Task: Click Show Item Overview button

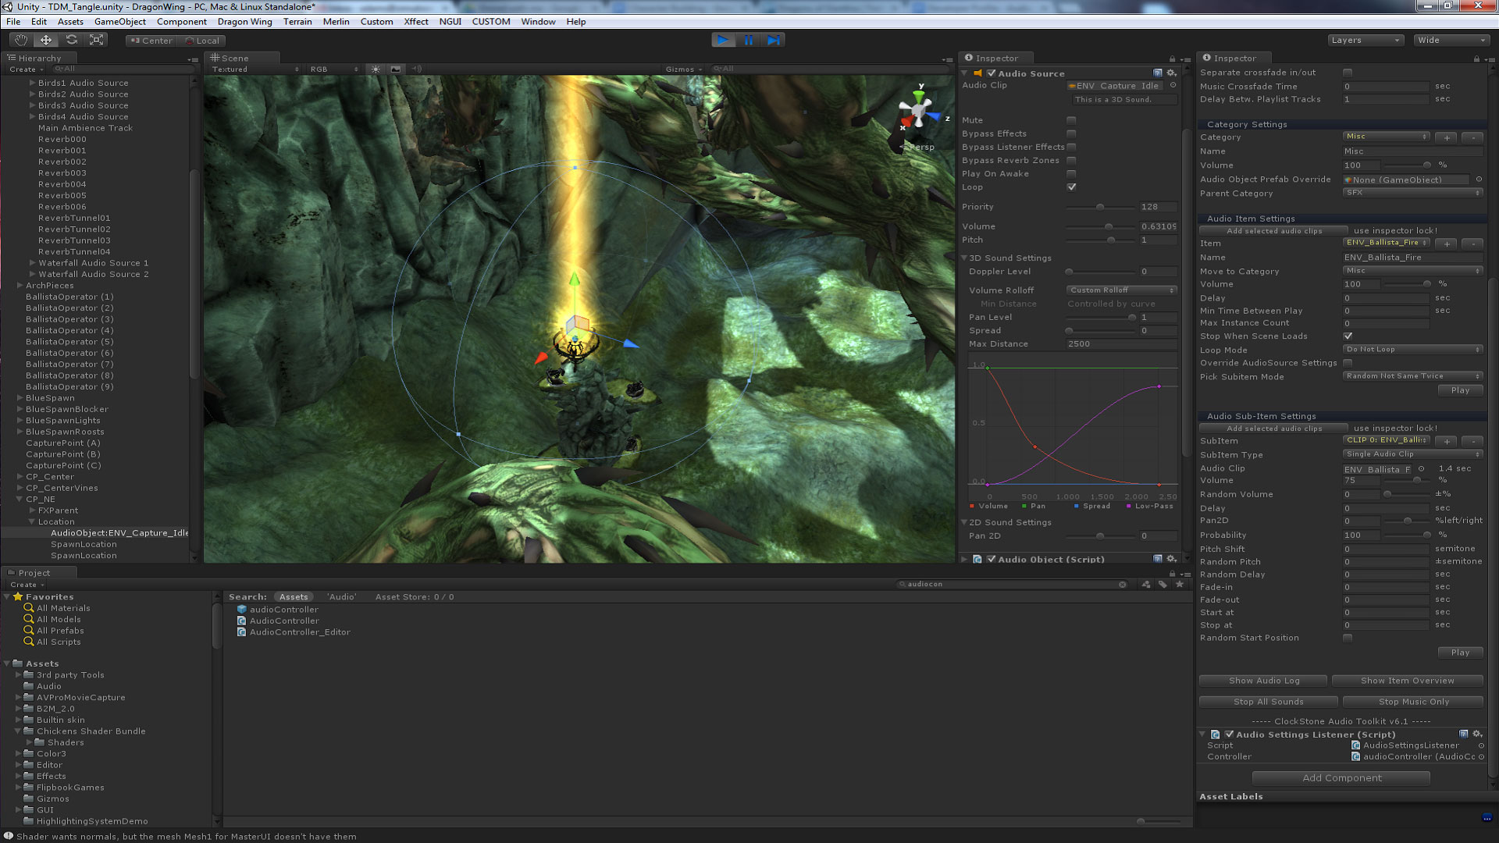Action: (x=1407, y=681)
